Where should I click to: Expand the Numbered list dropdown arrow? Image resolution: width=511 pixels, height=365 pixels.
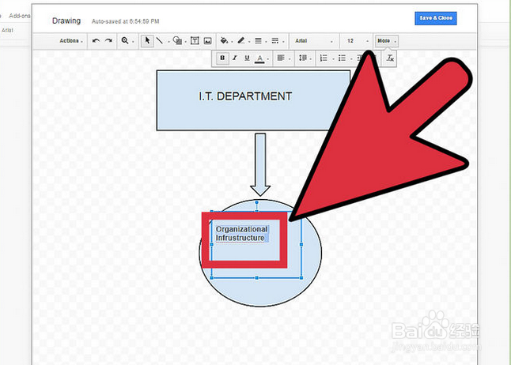click(333, 59)
